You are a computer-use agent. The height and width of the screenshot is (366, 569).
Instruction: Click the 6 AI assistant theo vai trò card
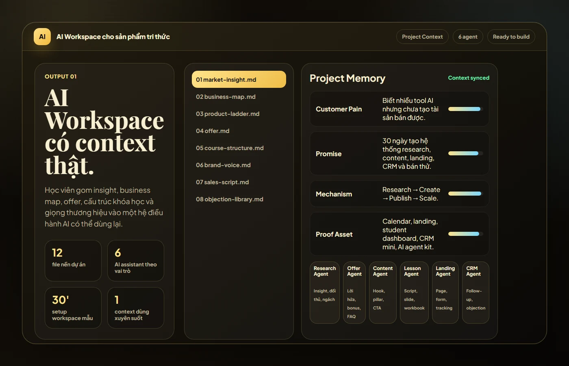point(136,261)
